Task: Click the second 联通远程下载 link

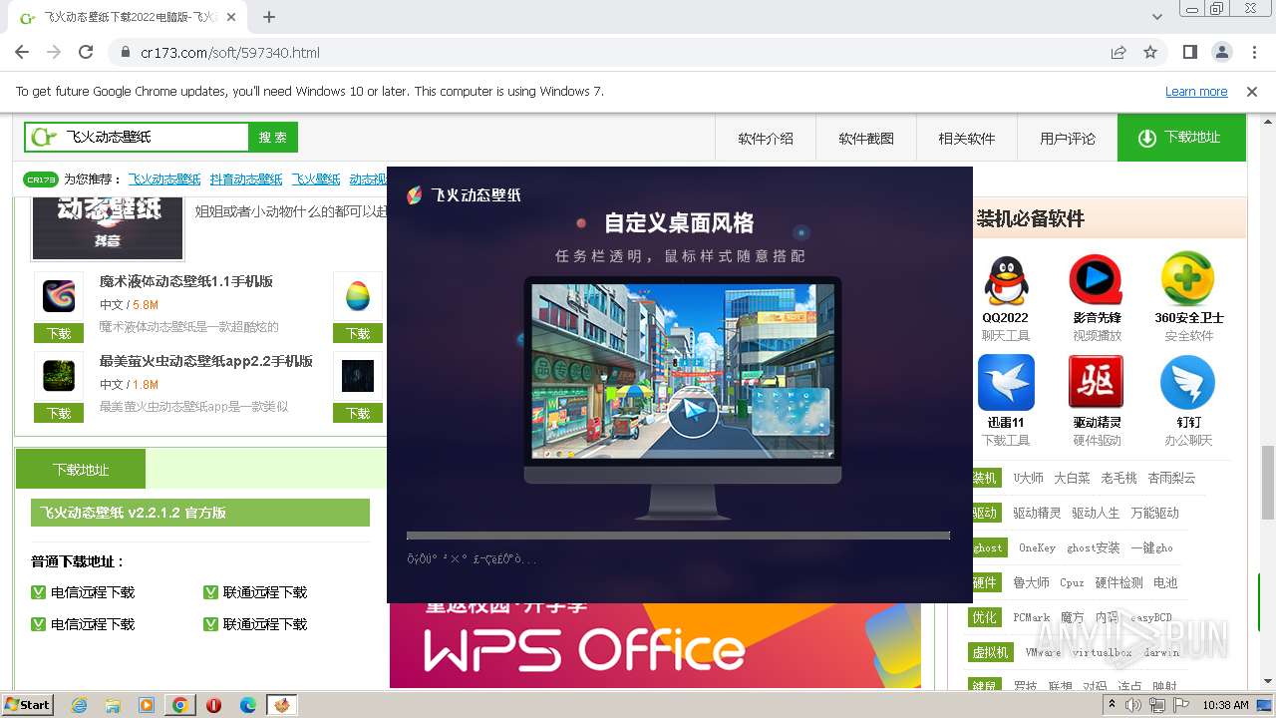Action: (x=265, y=624)
